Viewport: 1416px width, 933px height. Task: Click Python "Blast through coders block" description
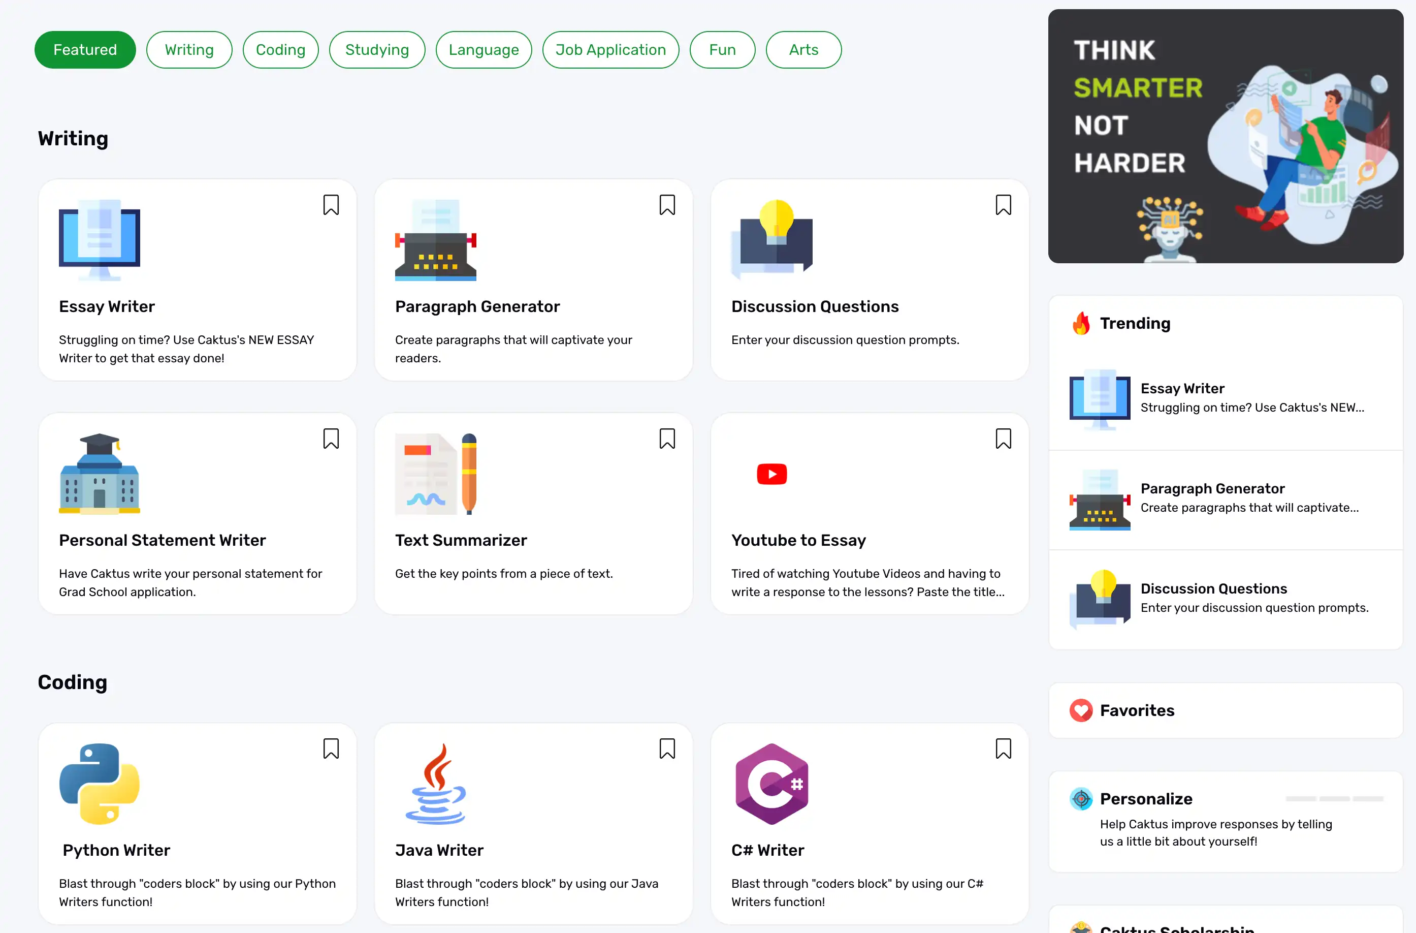point(197,892)
